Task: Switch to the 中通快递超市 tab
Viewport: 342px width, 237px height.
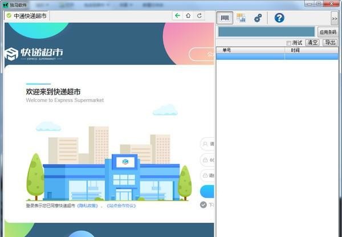Action: pyautogui.click(x=27, y=16)
